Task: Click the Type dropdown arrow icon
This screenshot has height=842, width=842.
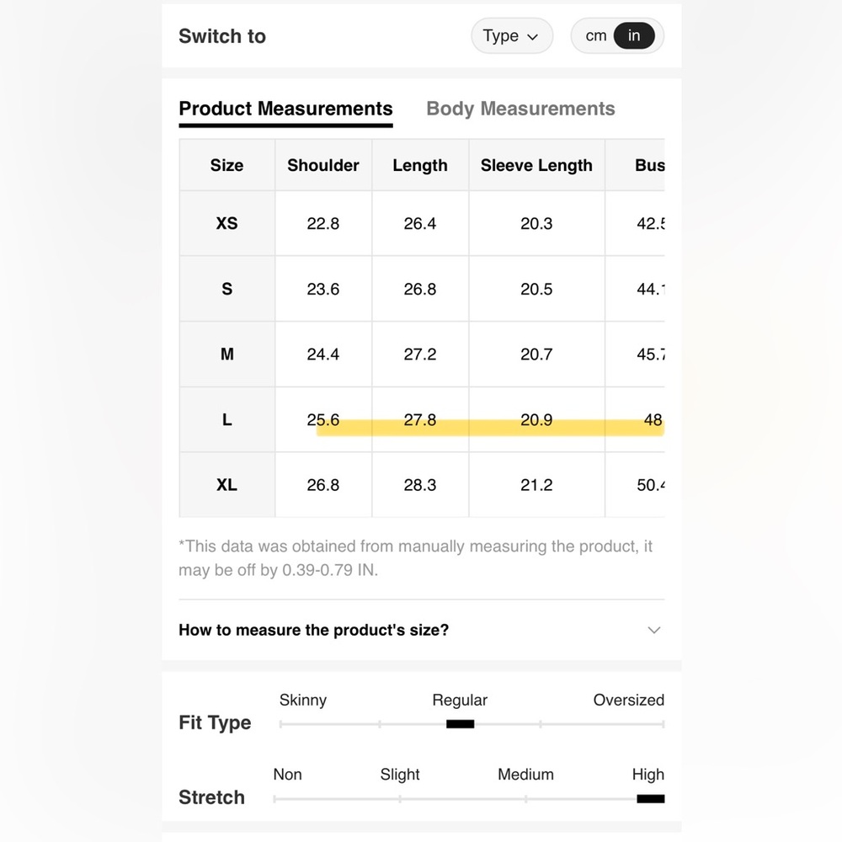Action: pos(533,37)
